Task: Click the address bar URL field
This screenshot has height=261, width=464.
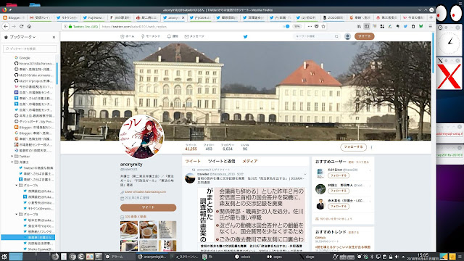Action: 189,26
